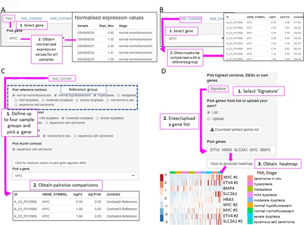
Task: Select the Upload radio button
Action: (x=208, y=119)
